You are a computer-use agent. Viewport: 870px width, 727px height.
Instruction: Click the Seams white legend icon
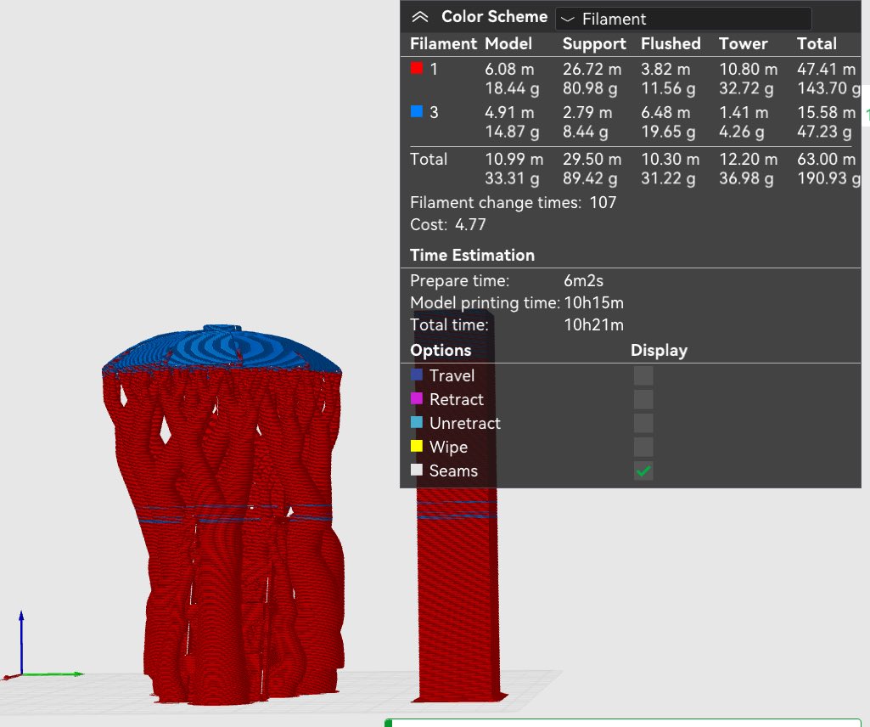pos(418,470)
